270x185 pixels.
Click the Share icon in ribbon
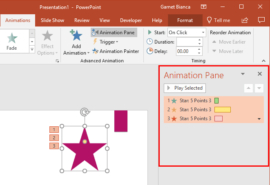[245, 20]
